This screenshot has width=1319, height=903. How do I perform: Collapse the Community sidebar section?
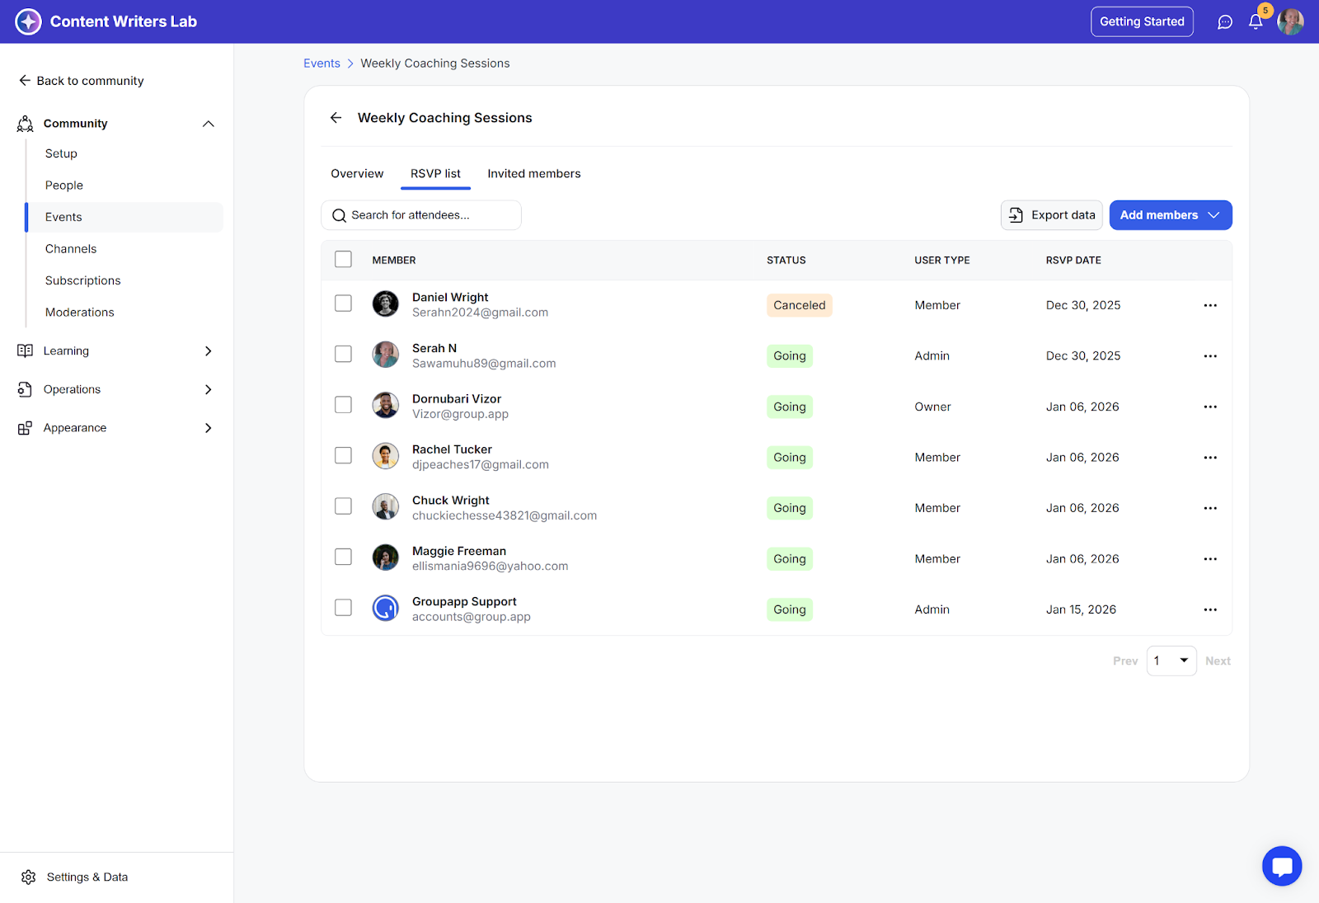[208, 124]
